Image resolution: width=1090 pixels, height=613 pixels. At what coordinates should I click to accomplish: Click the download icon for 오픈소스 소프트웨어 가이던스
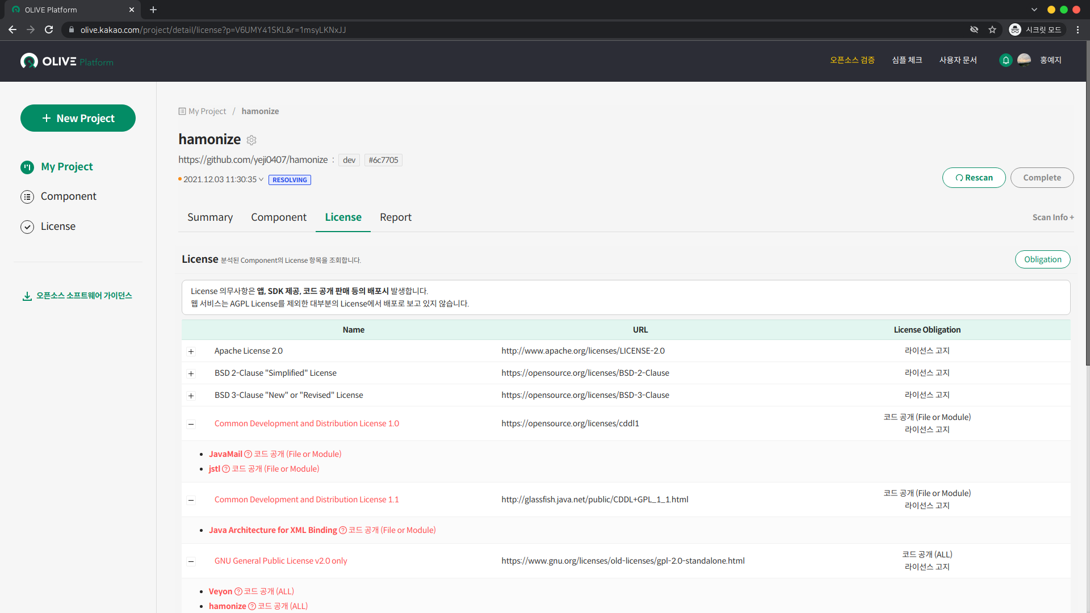pos(27,296)
